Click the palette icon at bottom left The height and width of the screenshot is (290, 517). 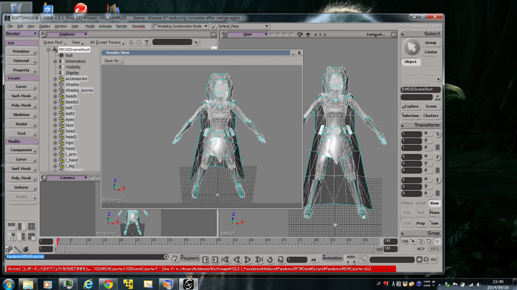coord(26,249)
